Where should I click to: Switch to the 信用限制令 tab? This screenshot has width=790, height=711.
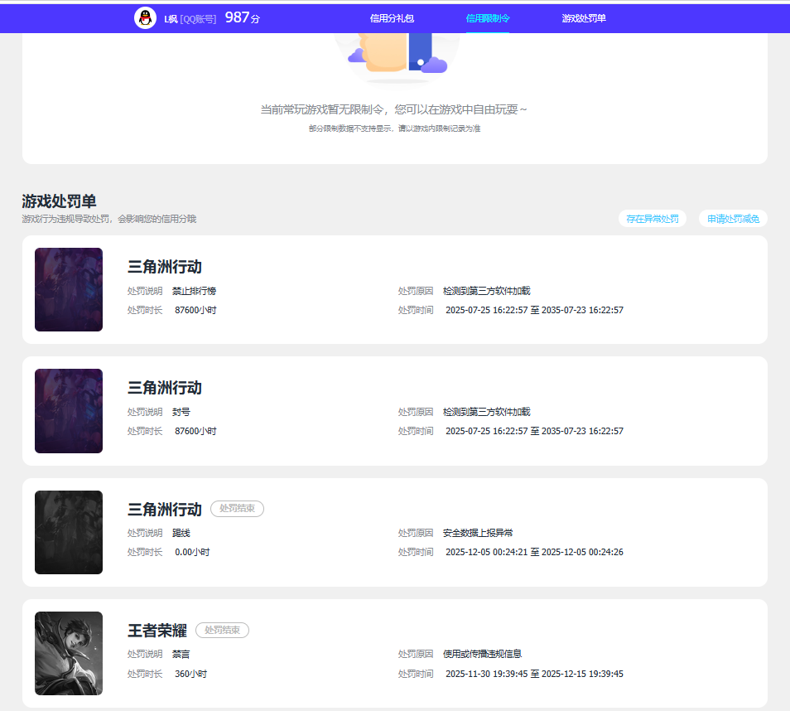487,19
